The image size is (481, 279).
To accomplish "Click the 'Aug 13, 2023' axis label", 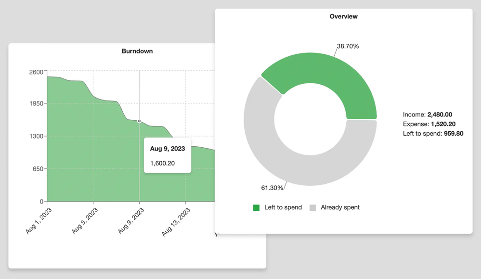I will [175, 221].
